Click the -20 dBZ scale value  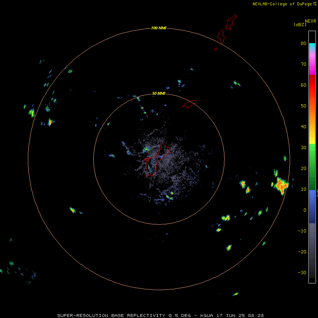point(302,252)
